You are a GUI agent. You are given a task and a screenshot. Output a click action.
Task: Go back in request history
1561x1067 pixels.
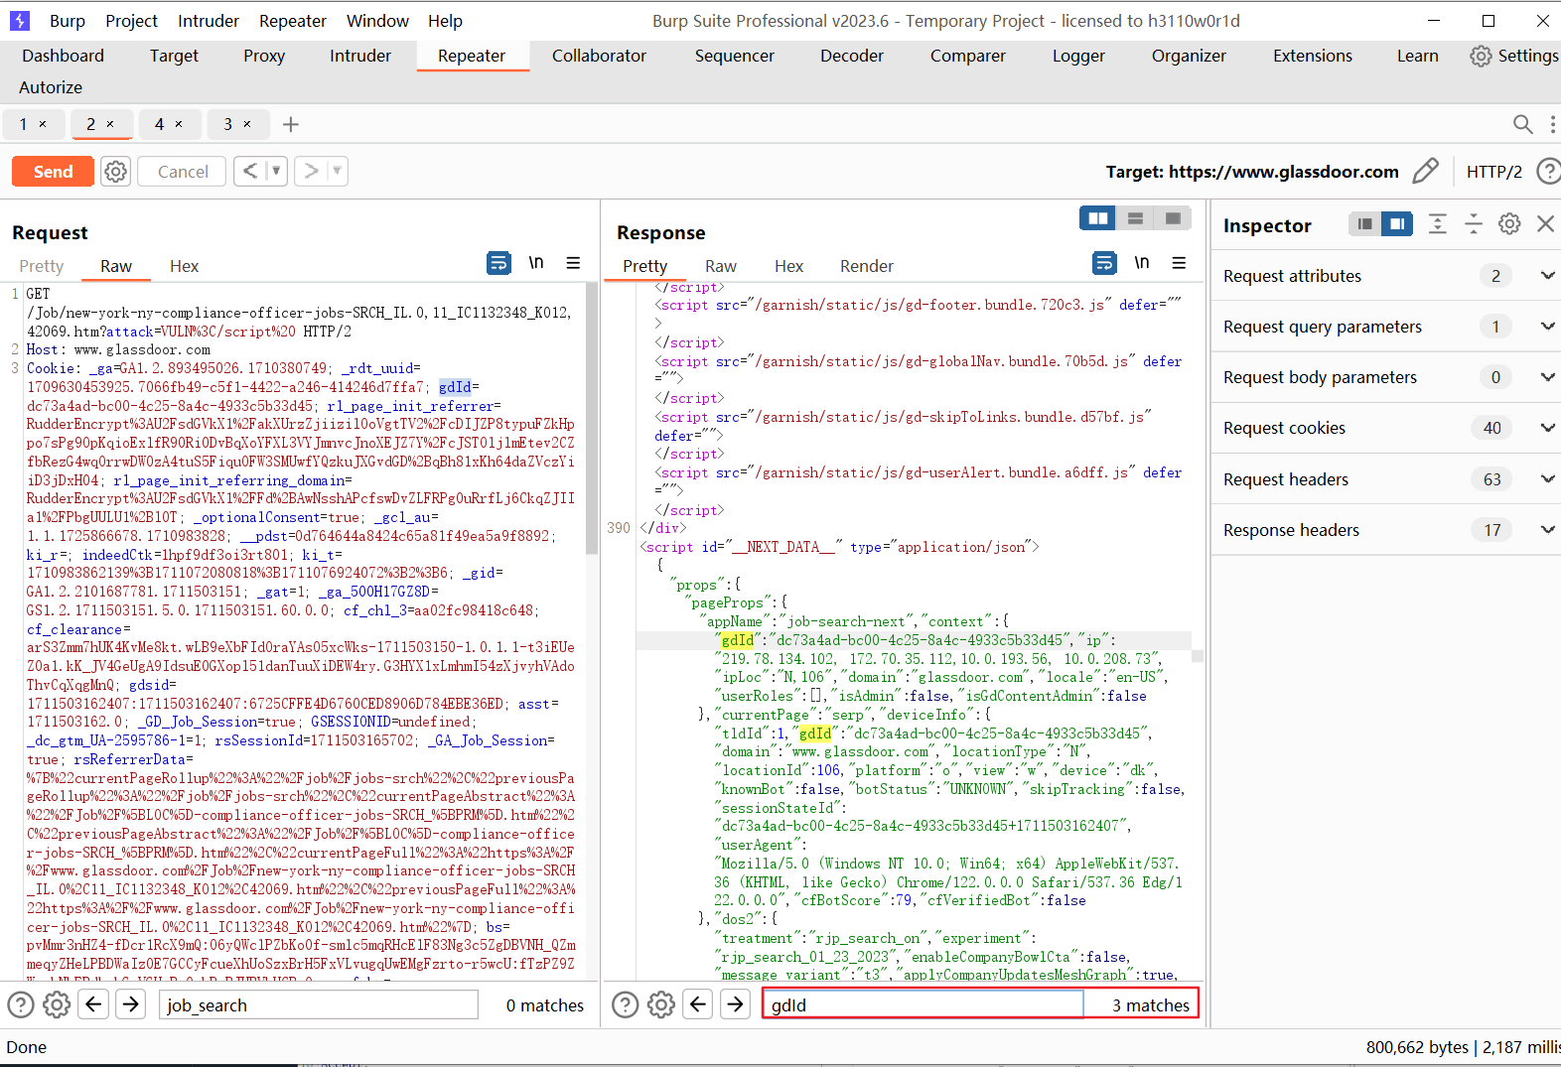click(250, 171)
